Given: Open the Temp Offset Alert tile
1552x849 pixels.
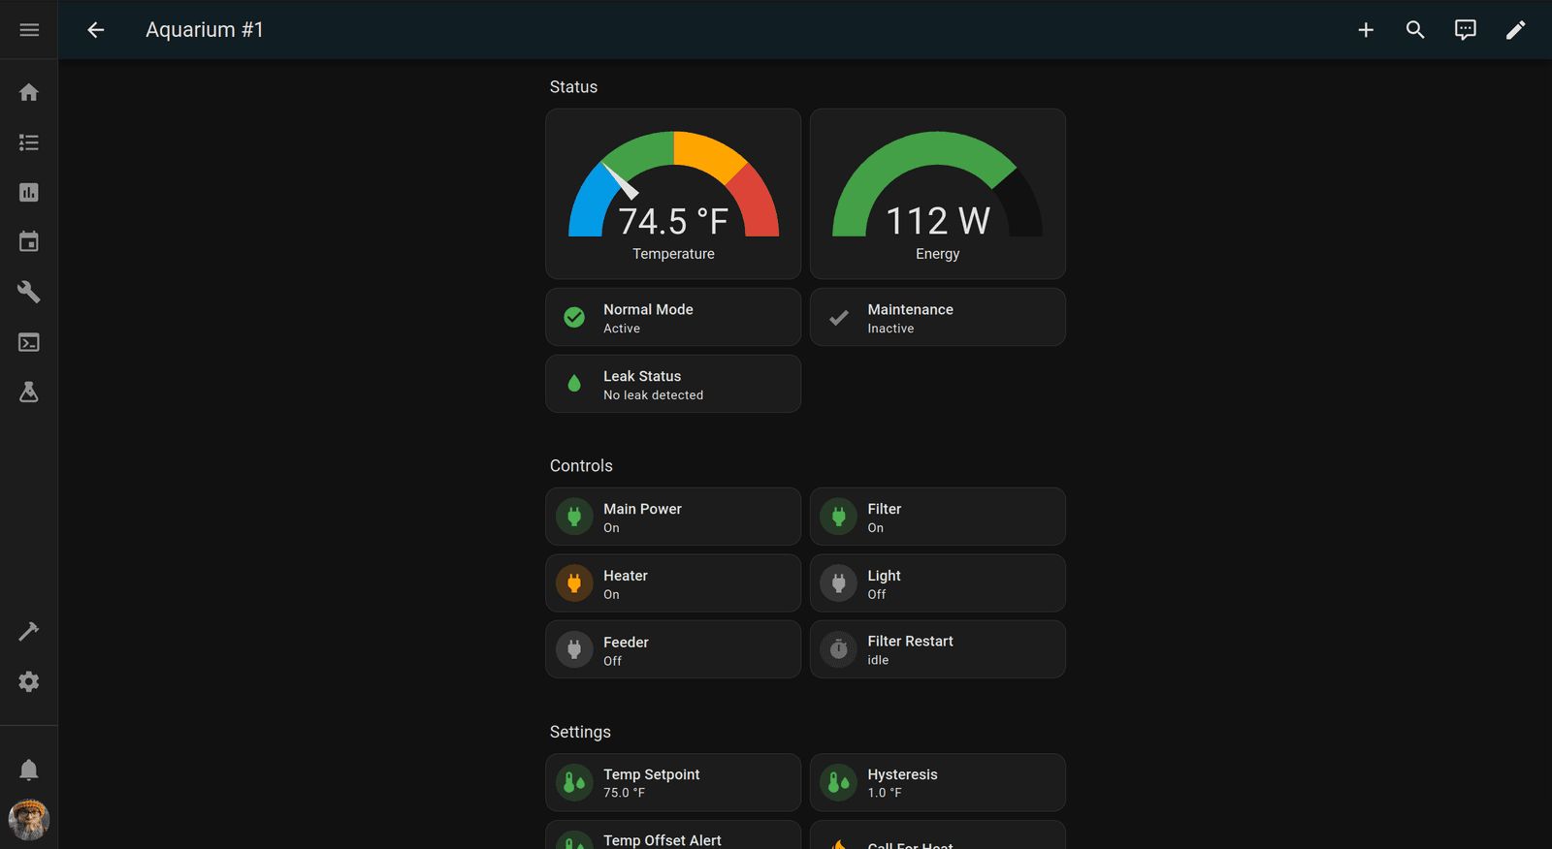Looking at the screenshot, I should (x=673, y=835).
